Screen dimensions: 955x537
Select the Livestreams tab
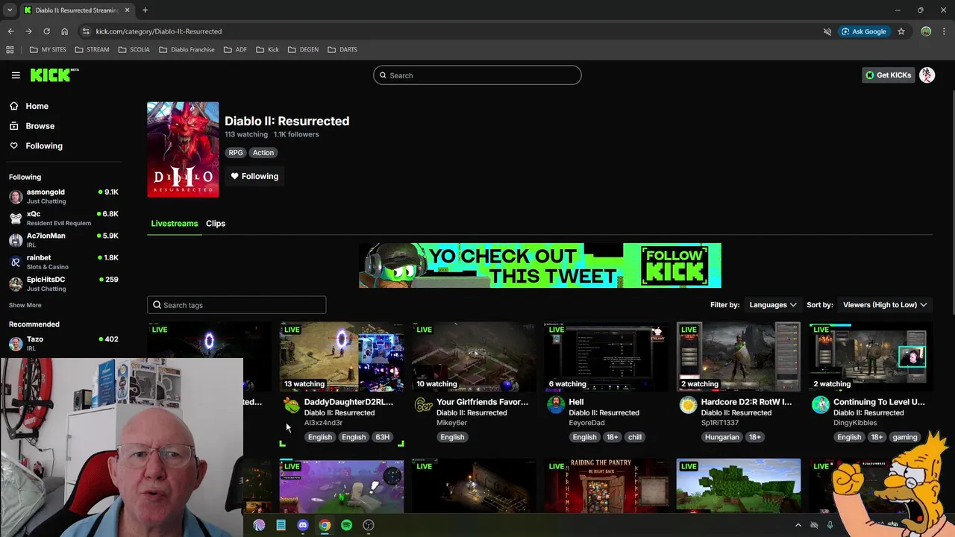(x=175, y=224)
